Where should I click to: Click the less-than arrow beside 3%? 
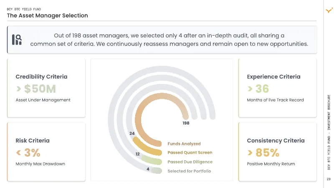18,152
